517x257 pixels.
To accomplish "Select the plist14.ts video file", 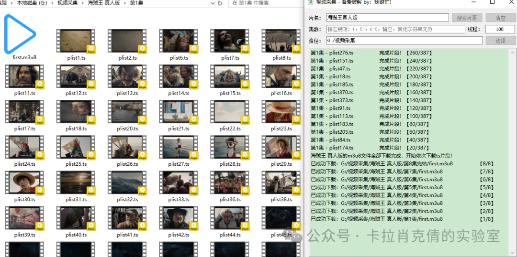I will 179,77.
